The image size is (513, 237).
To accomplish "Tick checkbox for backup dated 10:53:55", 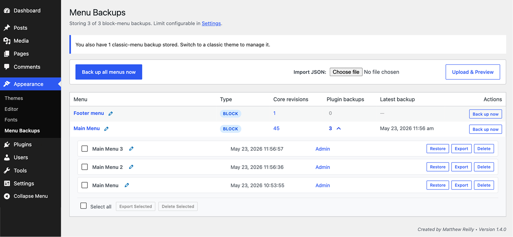I will pos(85,185).
